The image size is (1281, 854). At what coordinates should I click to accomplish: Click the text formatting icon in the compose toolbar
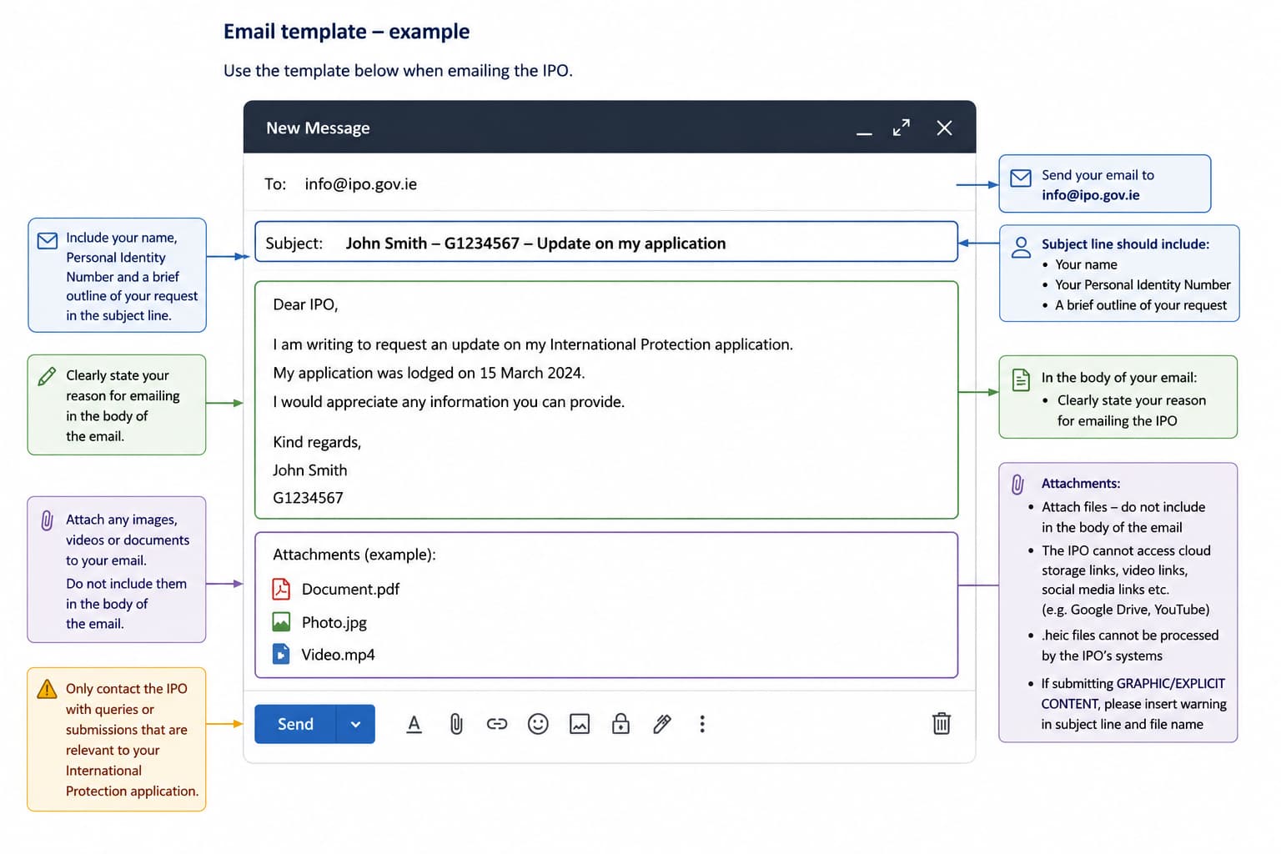(x=414, y=724)
